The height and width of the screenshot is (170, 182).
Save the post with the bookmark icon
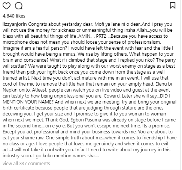point(173,6)
